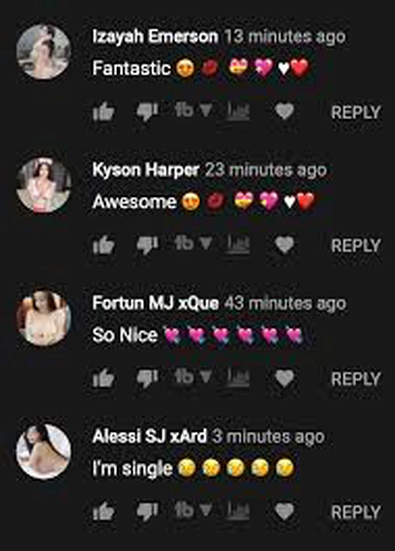This screenshot has width=395, height=551.
Task: Heart Fortun MJ xQue's comment
Action: tap(284, 378)
